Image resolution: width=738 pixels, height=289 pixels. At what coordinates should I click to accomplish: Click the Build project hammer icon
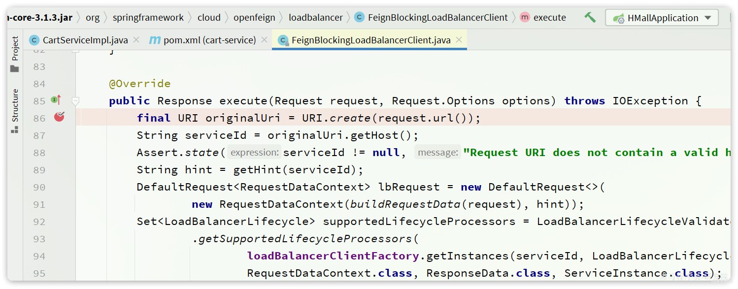(590, 18)
